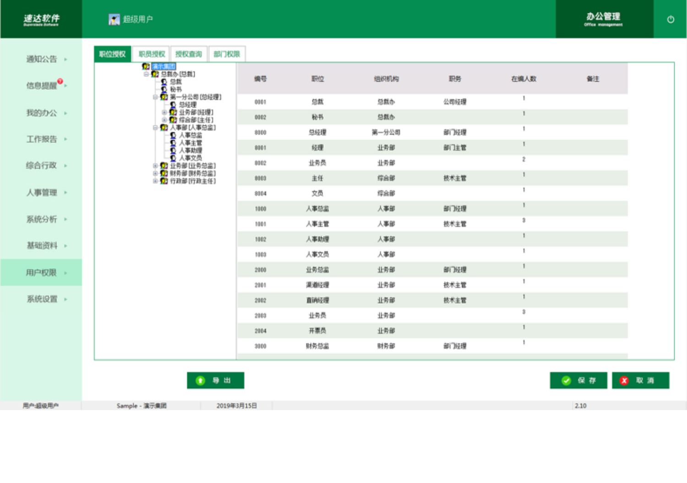Image resolution: width=687 pixels, height=483 pixels.
Task: Click the arrow next to 通知公告
Action: pos(65,59)
